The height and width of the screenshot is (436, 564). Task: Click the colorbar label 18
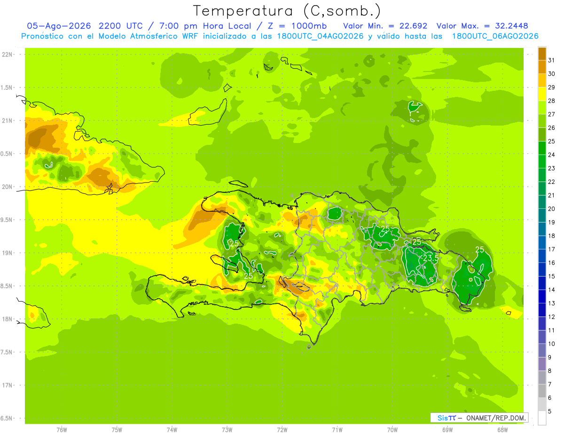click(x=552, y=236)
